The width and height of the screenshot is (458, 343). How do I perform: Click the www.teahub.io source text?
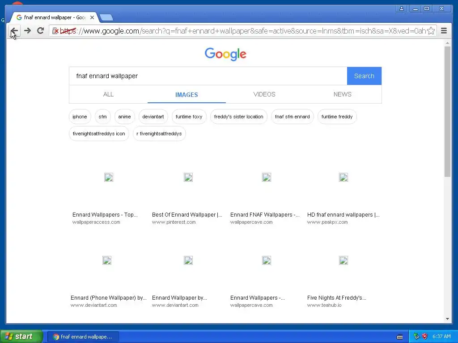click(324, 305)
